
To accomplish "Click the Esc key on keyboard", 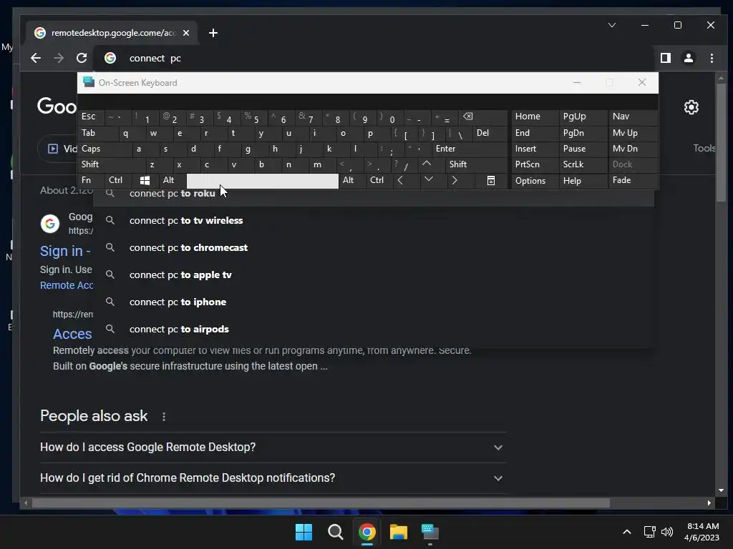I will click(92, 117).
